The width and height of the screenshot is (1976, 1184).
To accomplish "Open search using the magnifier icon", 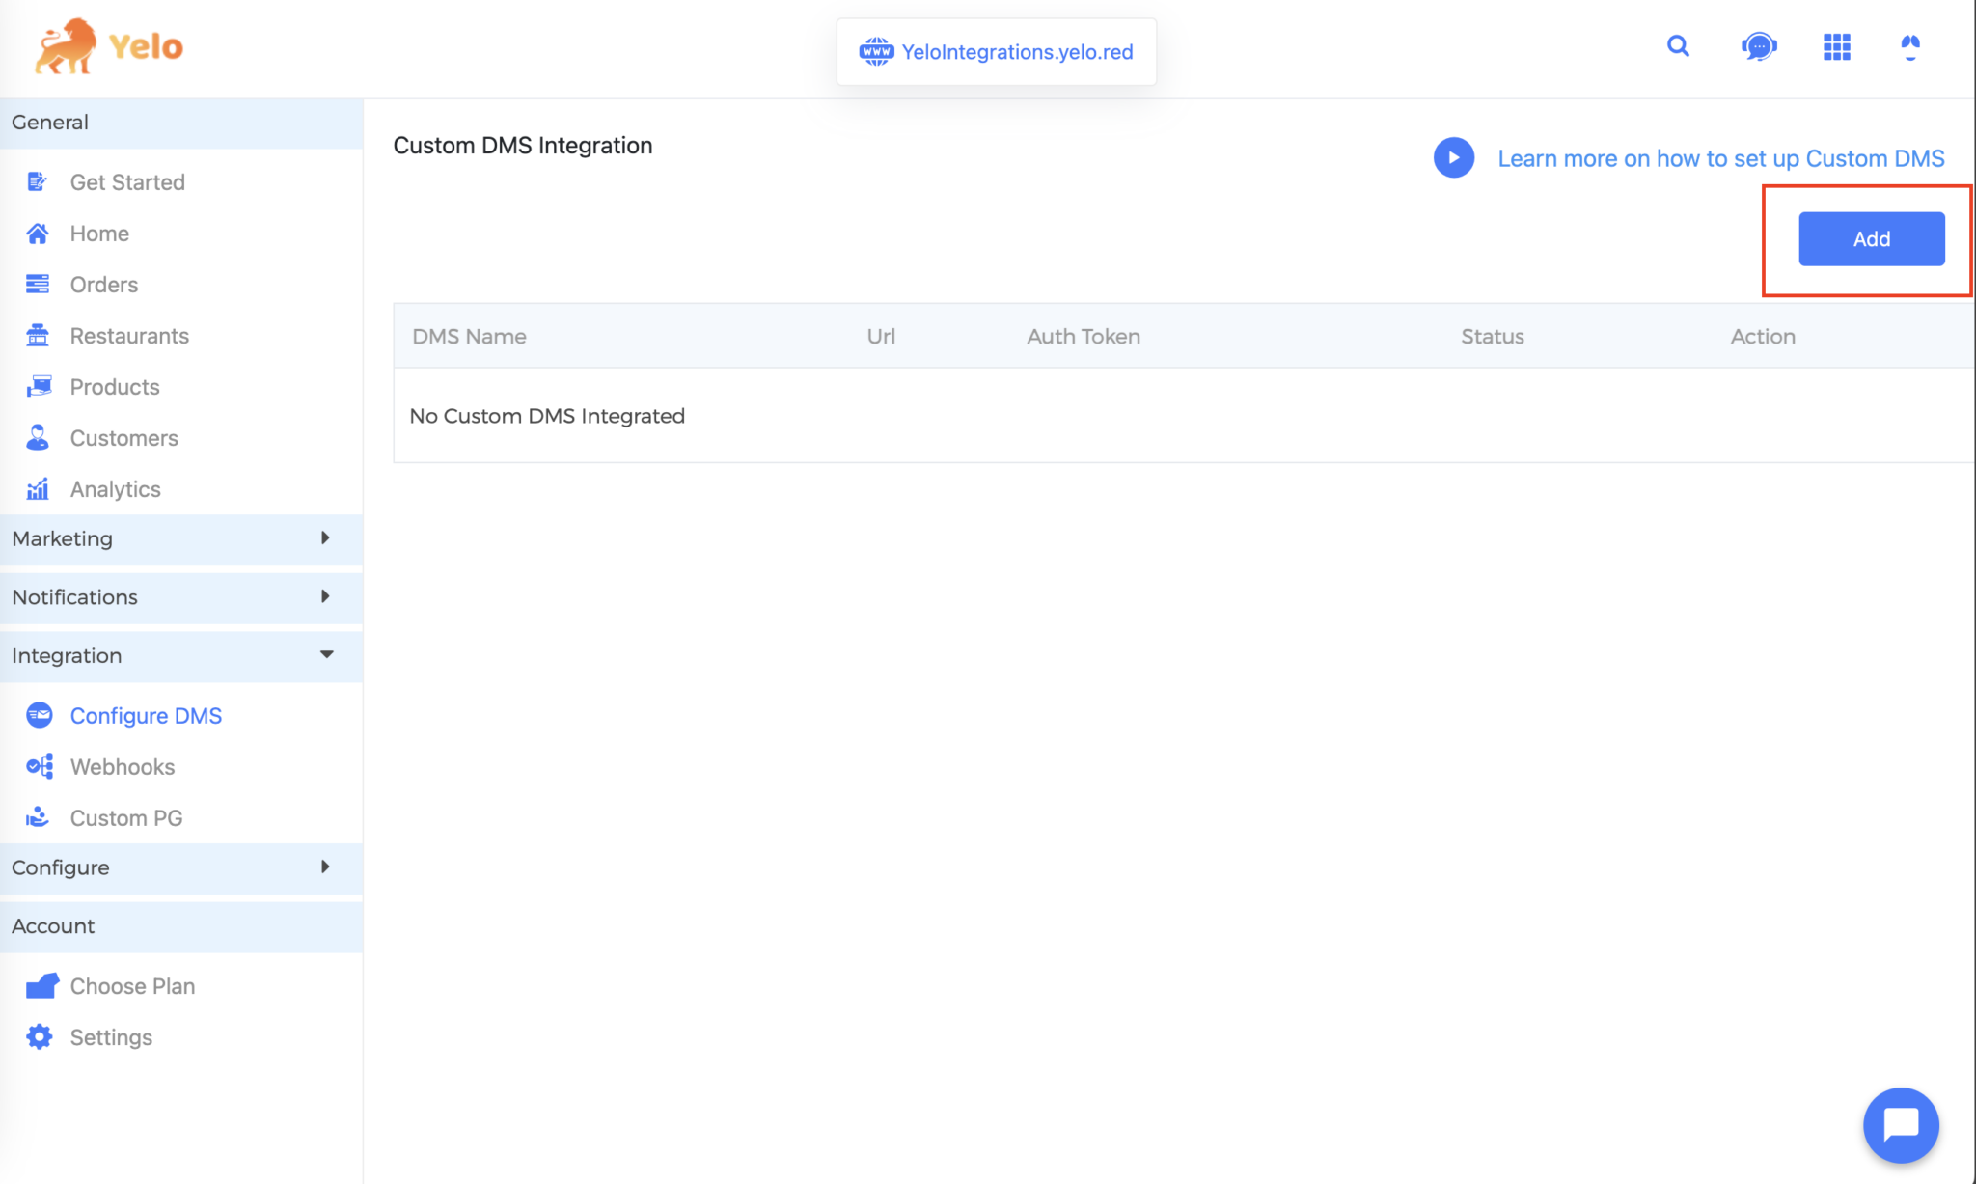I will click(1679, 46).
